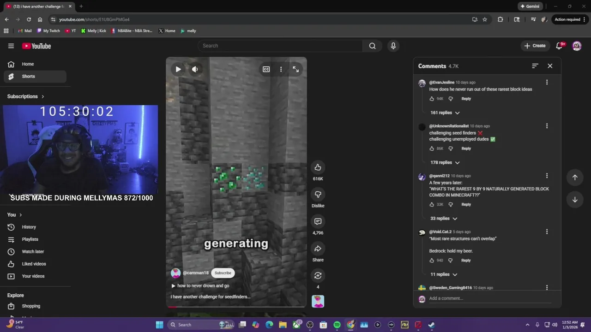Viewport: 591px width, 332px height.
Task: Click the YouTube logo
Action: 36,46
